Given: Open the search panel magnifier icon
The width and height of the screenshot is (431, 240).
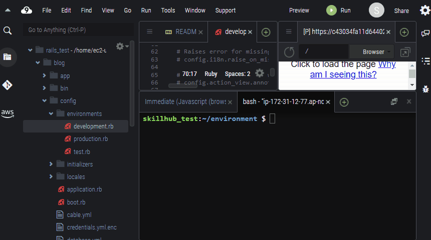Looking at the screenshot, I should 8,30.
